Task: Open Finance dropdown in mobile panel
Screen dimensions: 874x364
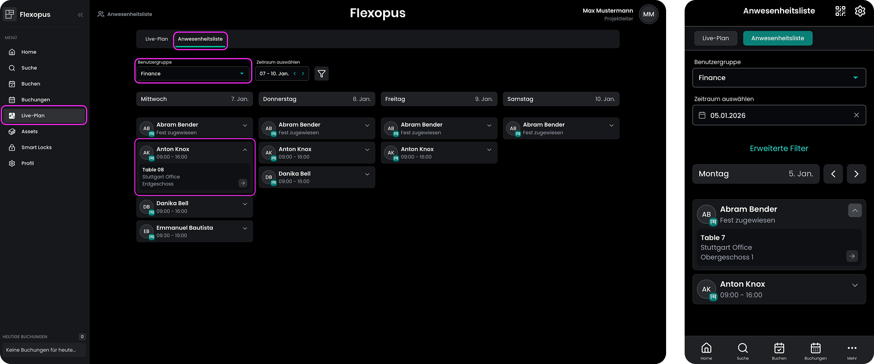Action: (779, 78)
